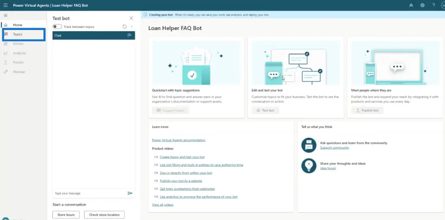Click the Analytics chart icon
Screen dimensions: 445x220
pyautogui.click(x=6, y=53)
